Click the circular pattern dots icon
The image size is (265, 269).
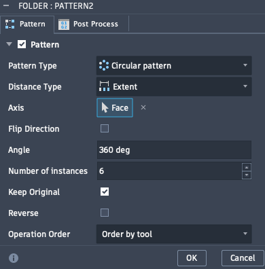click(104, 65)
